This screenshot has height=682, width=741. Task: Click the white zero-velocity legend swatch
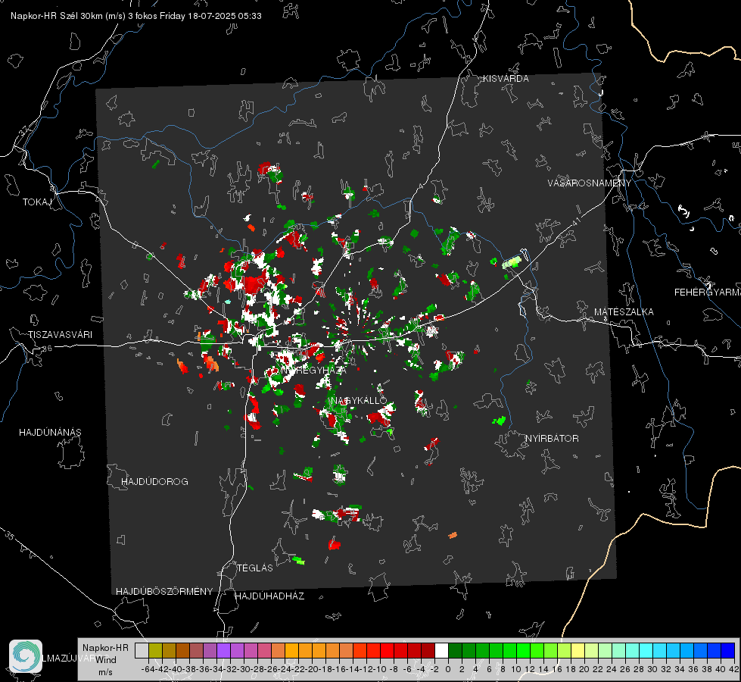441,650
